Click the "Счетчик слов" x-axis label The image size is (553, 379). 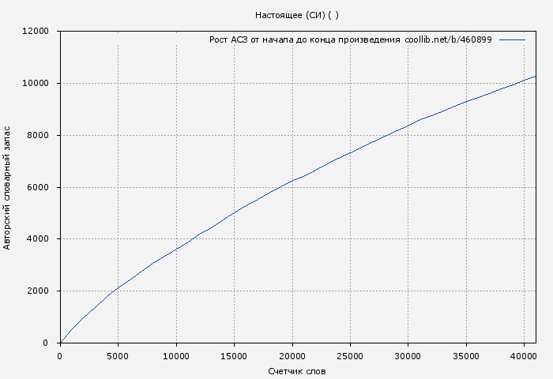(x=297, y=371)
